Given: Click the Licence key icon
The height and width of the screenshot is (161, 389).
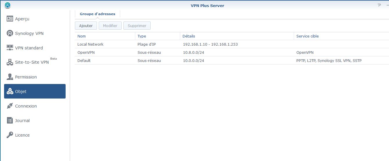Looking at the screenshot, I should (10, 135).
